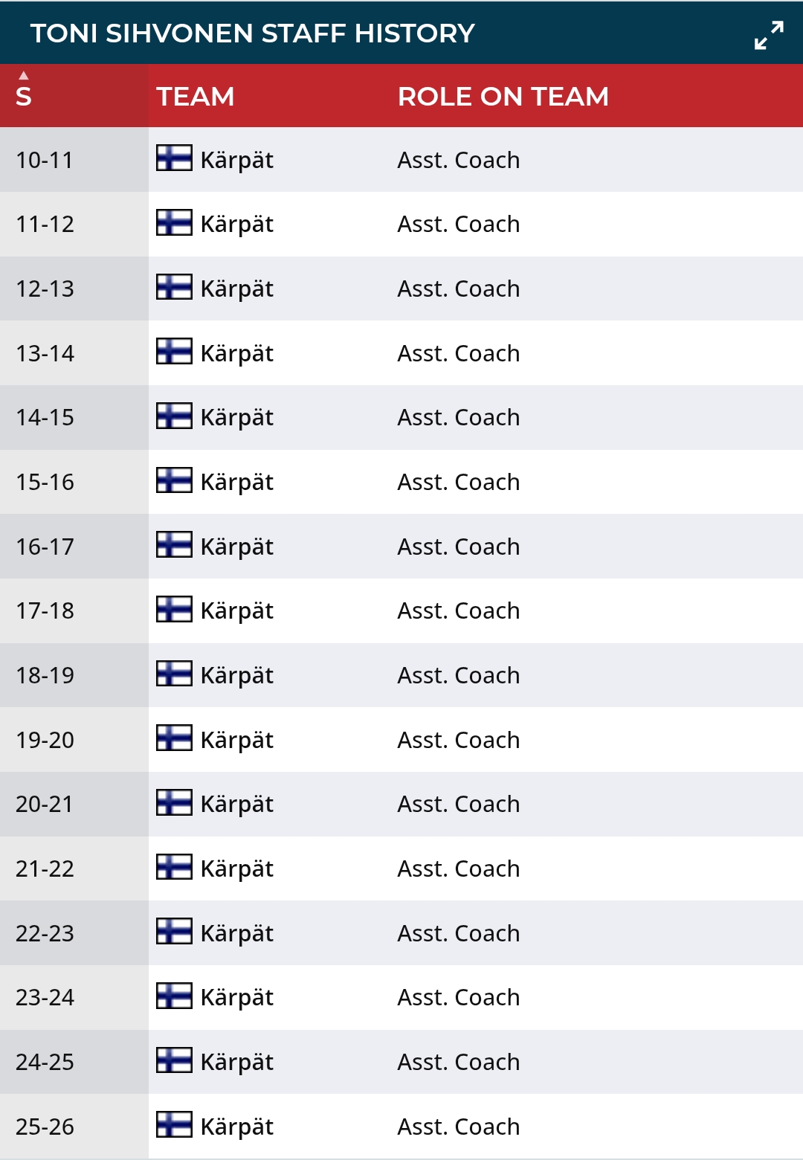803x1160 pixels.
Task: Click the Toni Sihvonen Staff History title
Action: 252,33
